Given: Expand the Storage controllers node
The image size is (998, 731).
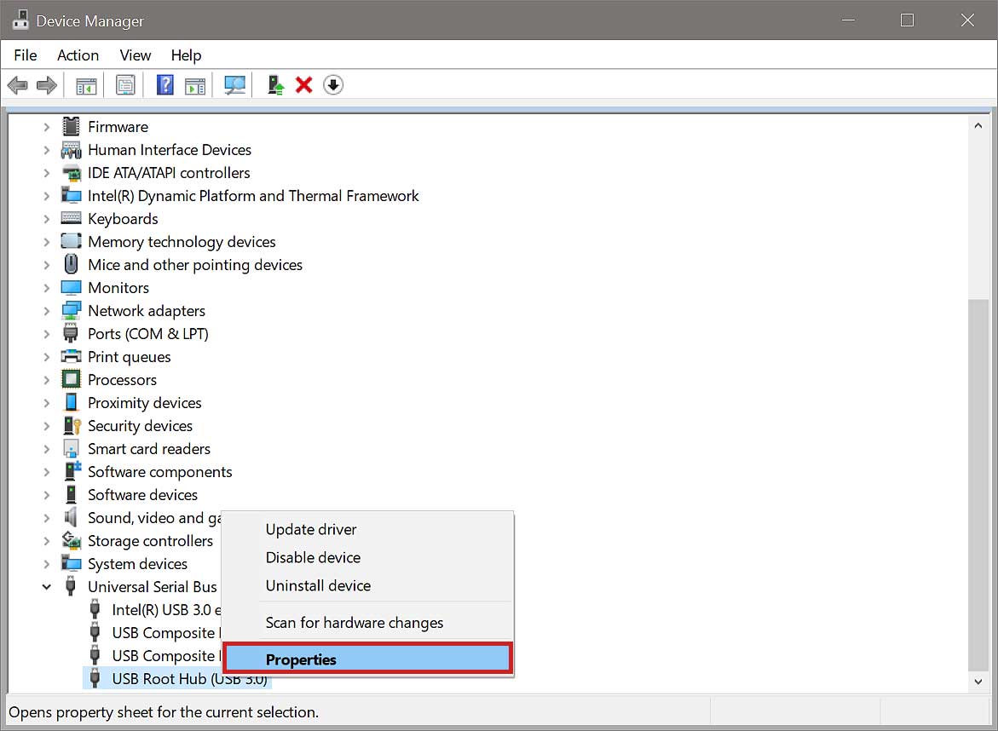Looking at the screenshot, I should pos(47,541).
